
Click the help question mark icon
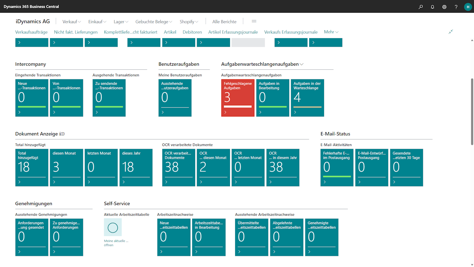pyautogui.click(x=456, y=7)
